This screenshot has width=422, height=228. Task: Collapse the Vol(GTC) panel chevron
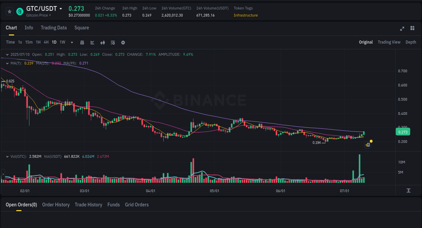[7, 157]
